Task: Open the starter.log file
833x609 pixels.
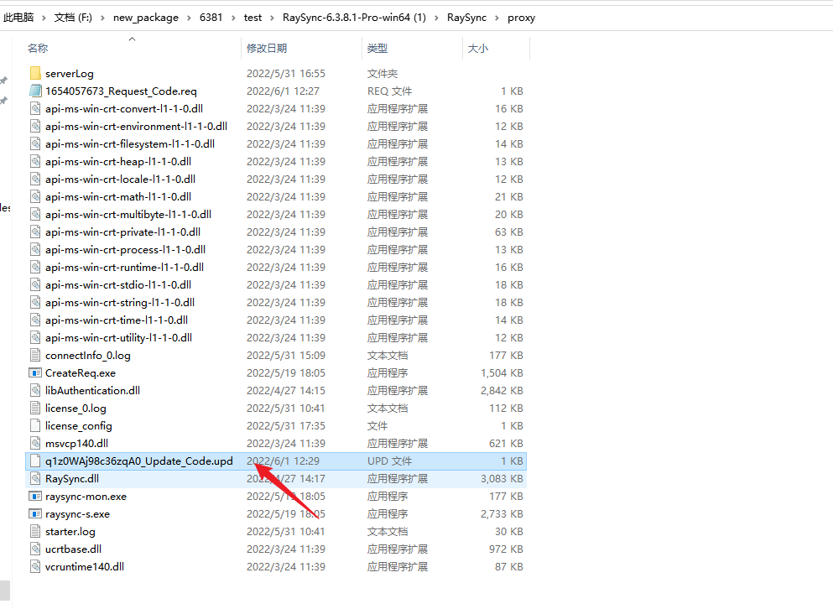Action: pos(70,531)
